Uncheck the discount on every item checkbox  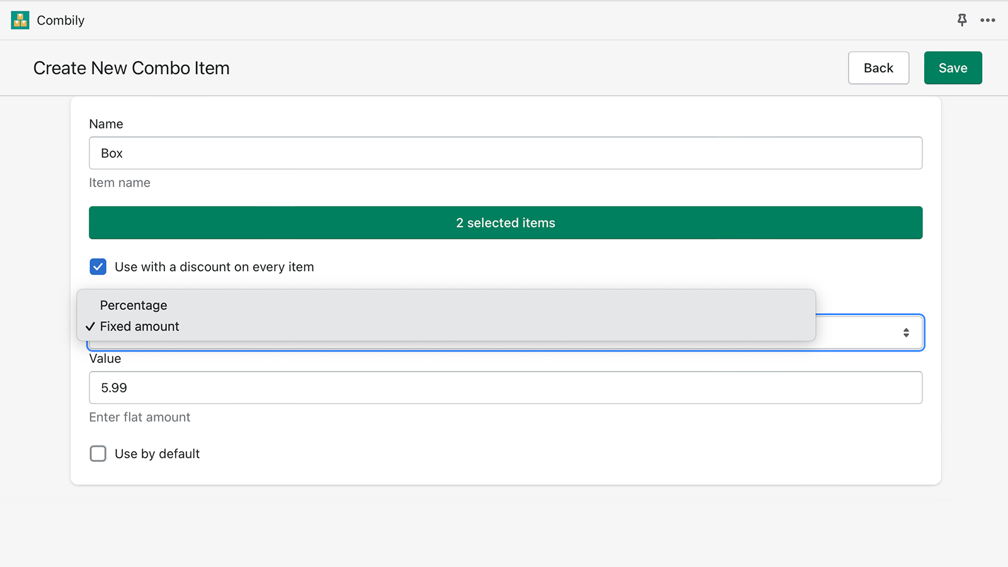click(x=98, y=267)
